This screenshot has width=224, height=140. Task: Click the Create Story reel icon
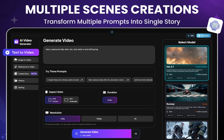(x=16, y=74)
